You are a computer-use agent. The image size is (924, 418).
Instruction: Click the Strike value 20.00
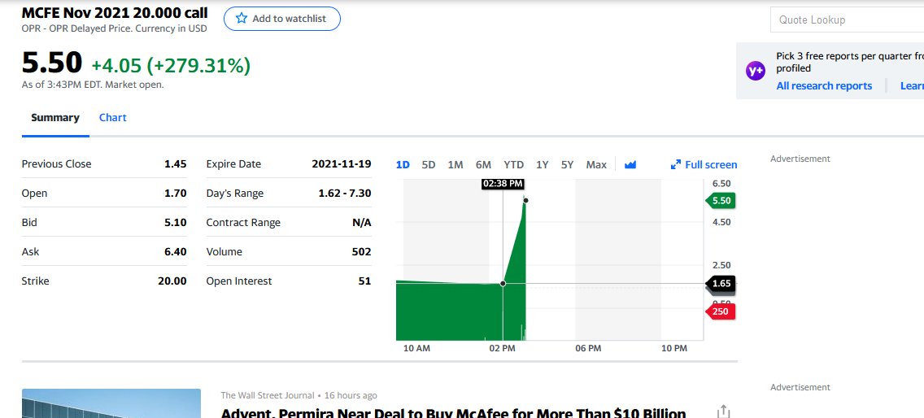pyautogui.click(x=172, y=281)
